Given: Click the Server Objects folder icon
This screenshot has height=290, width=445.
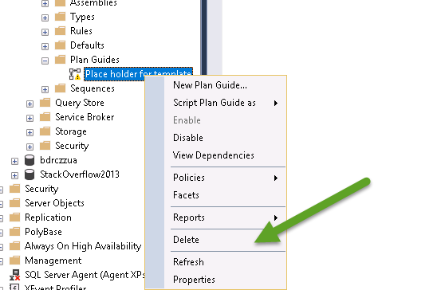Looking at the screenshot, I should click(x=15, y=203).
